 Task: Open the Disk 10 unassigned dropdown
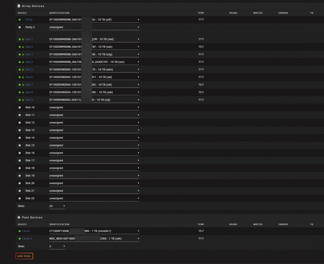[x=94, y=108]
